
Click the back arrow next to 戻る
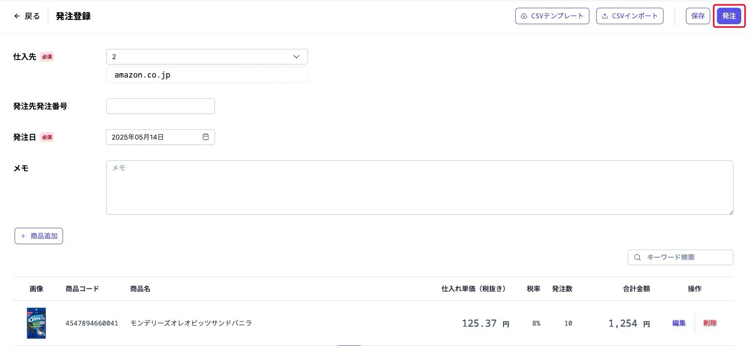click(x=16, y=16)
